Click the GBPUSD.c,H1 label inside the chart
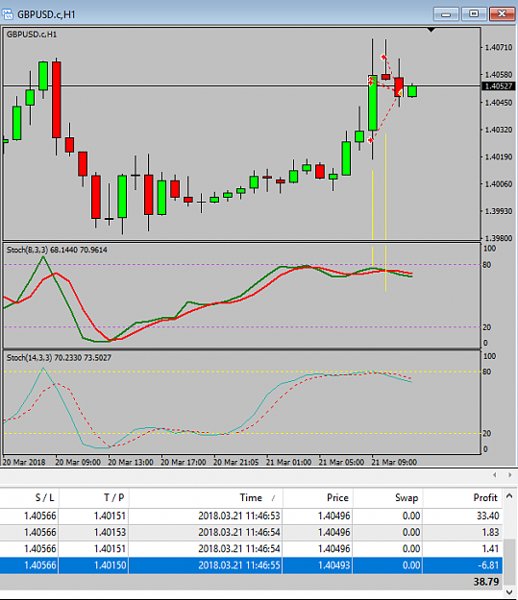The image size is (518, 600). [32, 35]
